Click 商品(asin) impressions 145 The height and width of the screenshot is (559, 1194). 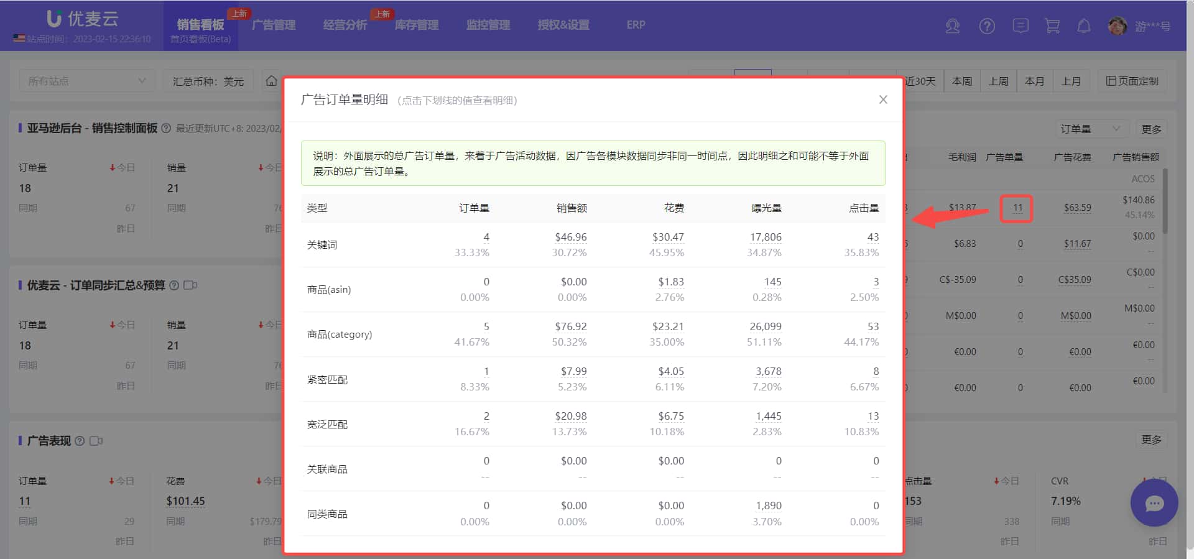773,282
